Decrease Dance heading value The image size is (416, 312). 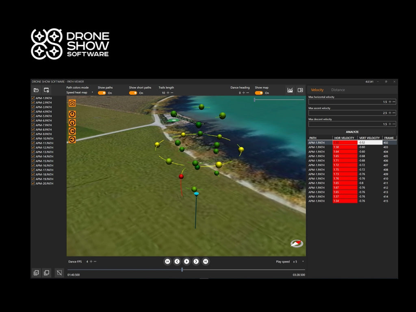(x=248, y=93)
